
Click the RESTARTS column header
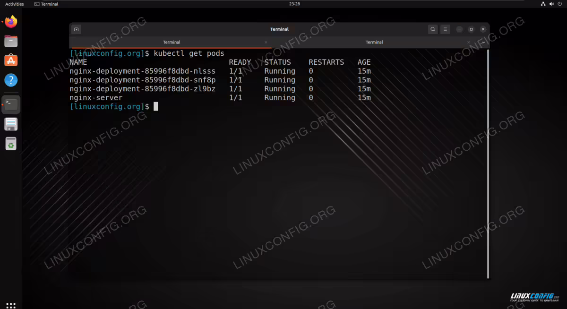[326, 62]
